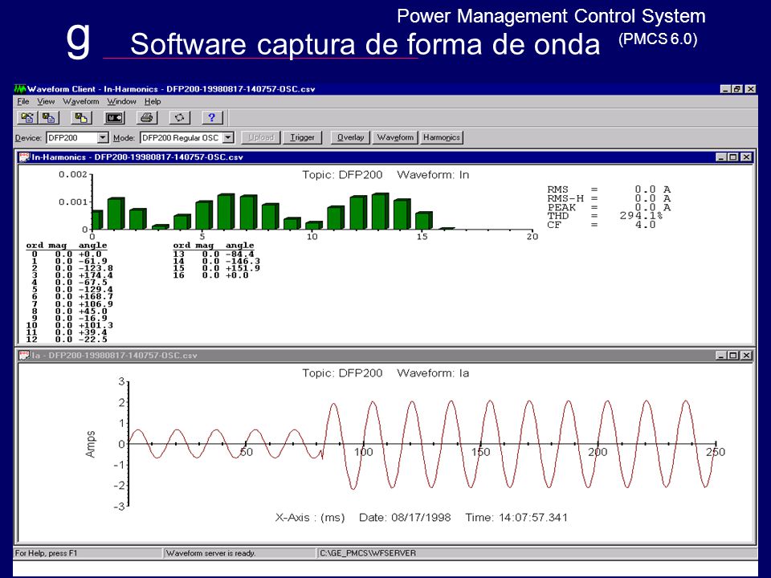This screenshot has height=578, width=771.
Task: Click the Ia child window title icon
Action: point(24,356)
